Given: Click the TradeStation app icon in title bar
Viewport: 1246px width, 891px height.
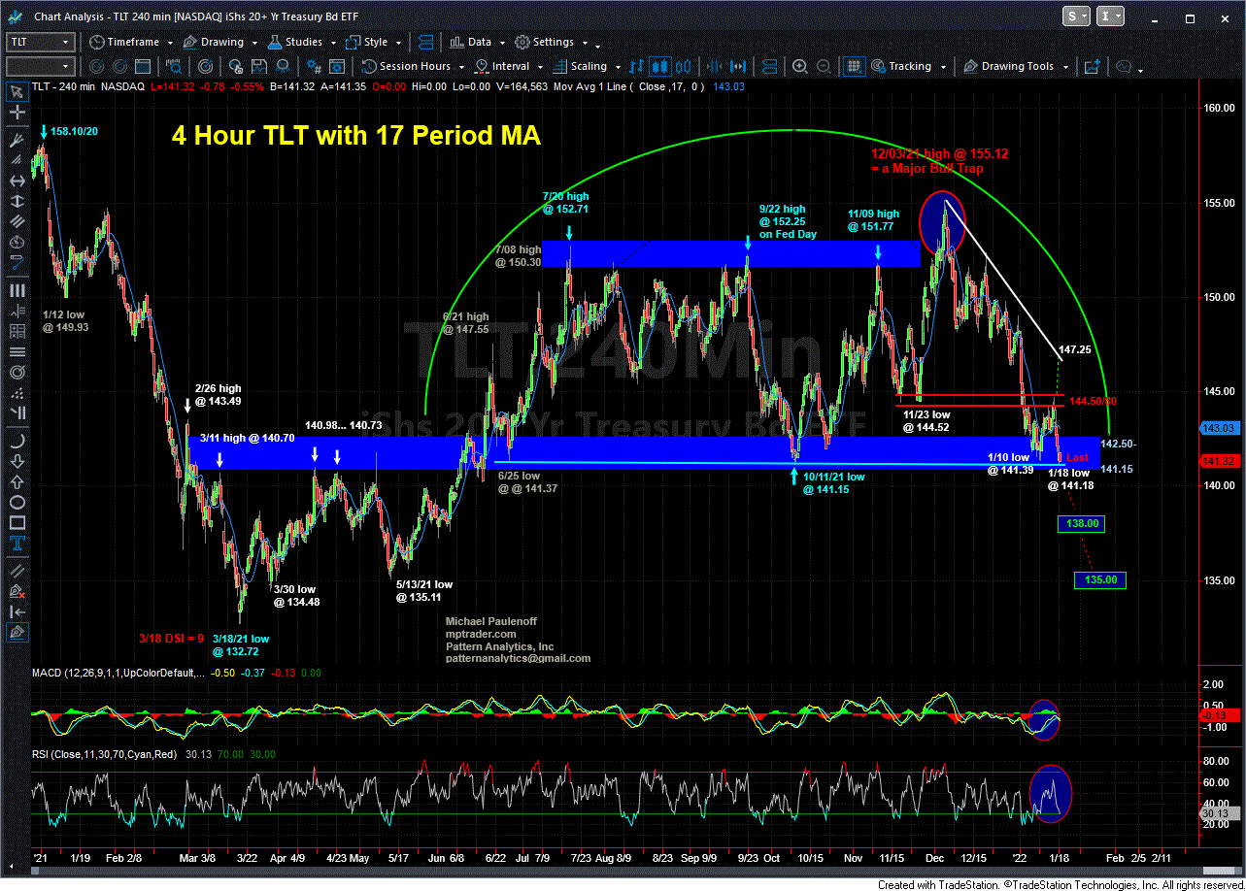Looking at the screenshot, I should pyautogui.click(x=15, y=16).
